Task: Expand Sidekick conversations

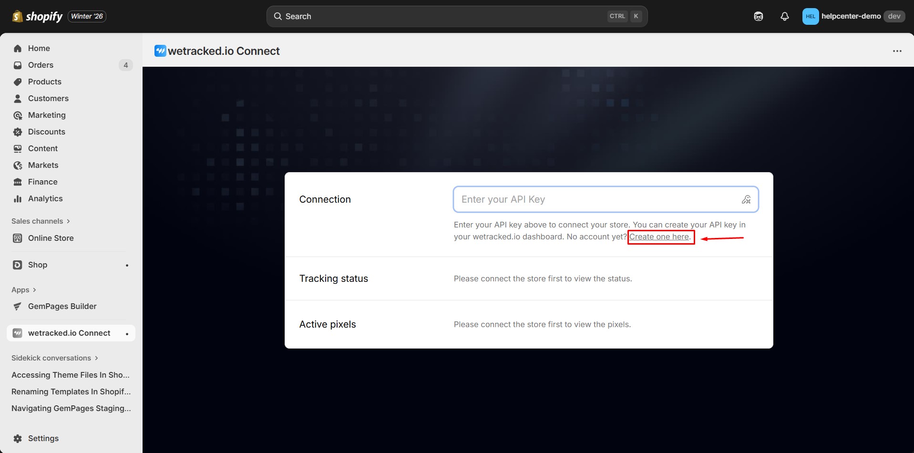Action: click(x=54, y=358)
